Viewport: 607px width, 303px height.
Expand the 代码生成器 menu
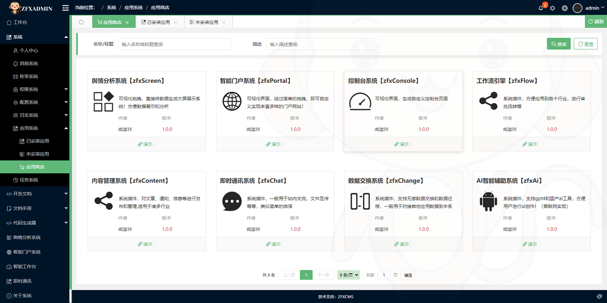(35, 223)
